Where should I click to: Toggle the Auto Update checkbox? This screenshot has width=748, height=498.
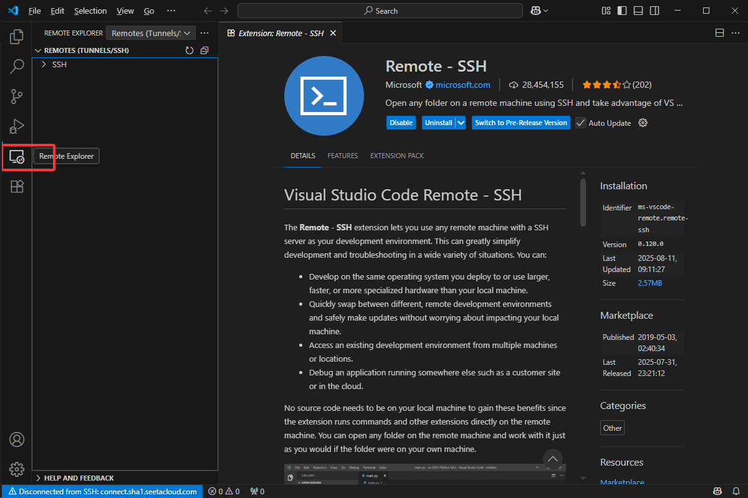581,123
